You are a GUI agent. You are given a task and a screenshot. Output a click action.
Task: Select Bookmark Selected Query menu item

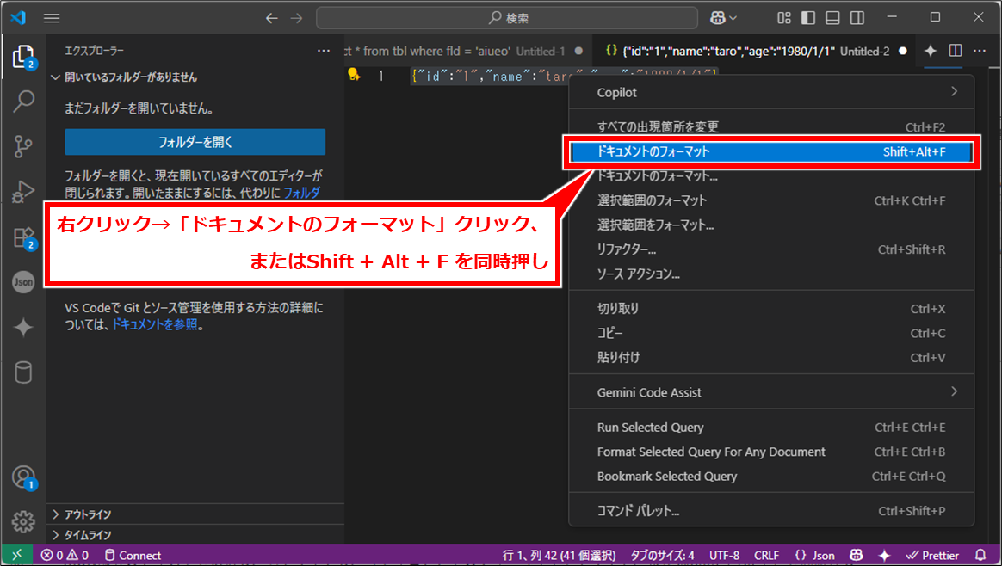tap(771, 477)
